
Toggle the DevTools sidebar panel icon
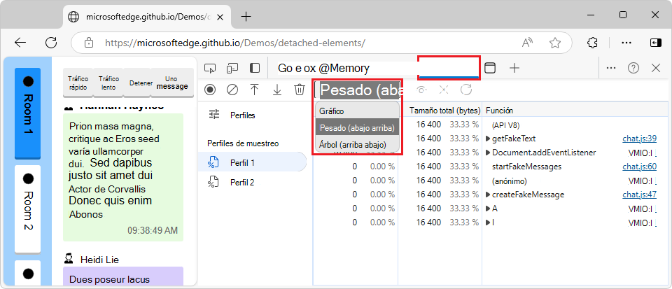click(x=255, y=68)
